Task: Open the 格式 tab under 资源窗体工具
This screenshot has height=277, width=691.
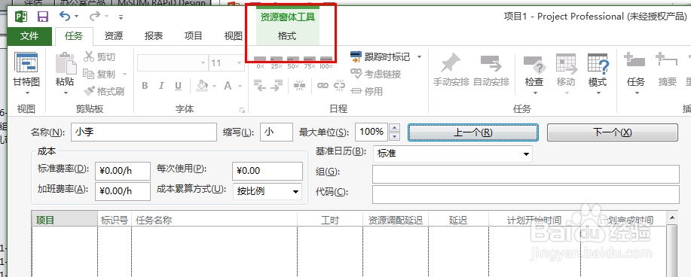Action: 287,36
